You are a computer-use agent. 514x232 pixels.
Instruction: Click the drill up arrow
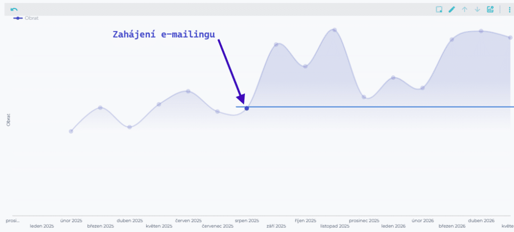(464, 10)
